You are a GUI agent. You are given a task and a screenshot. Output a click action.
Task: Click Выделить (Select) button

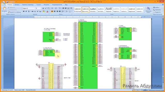tap(158, 12)
